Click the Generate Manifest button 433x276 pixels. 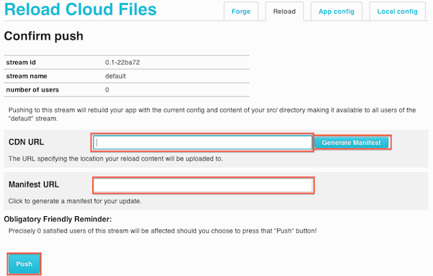(351, 143)
